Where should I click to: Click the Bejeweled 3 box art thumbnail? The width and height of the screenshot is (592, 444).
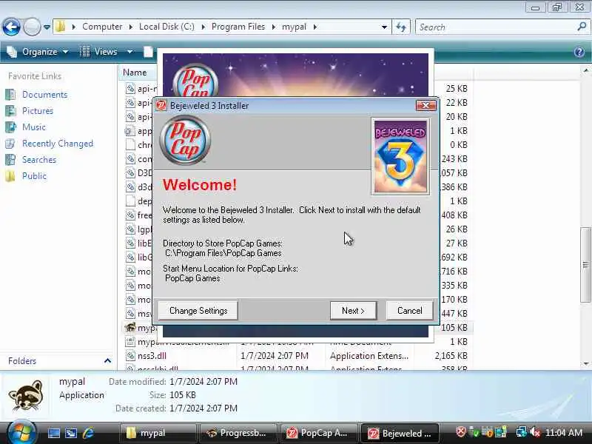pyautogui.click(x=400, y=156)
